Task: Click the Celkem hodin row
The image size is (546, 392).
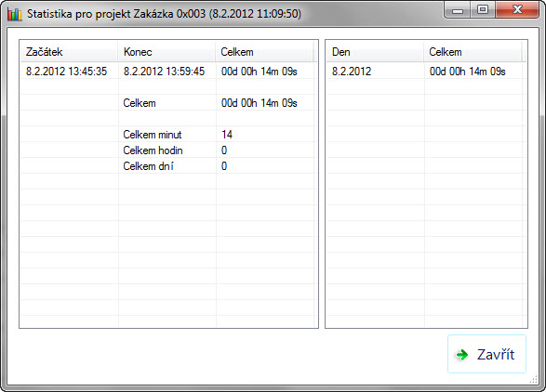Action: pos(168,150)
